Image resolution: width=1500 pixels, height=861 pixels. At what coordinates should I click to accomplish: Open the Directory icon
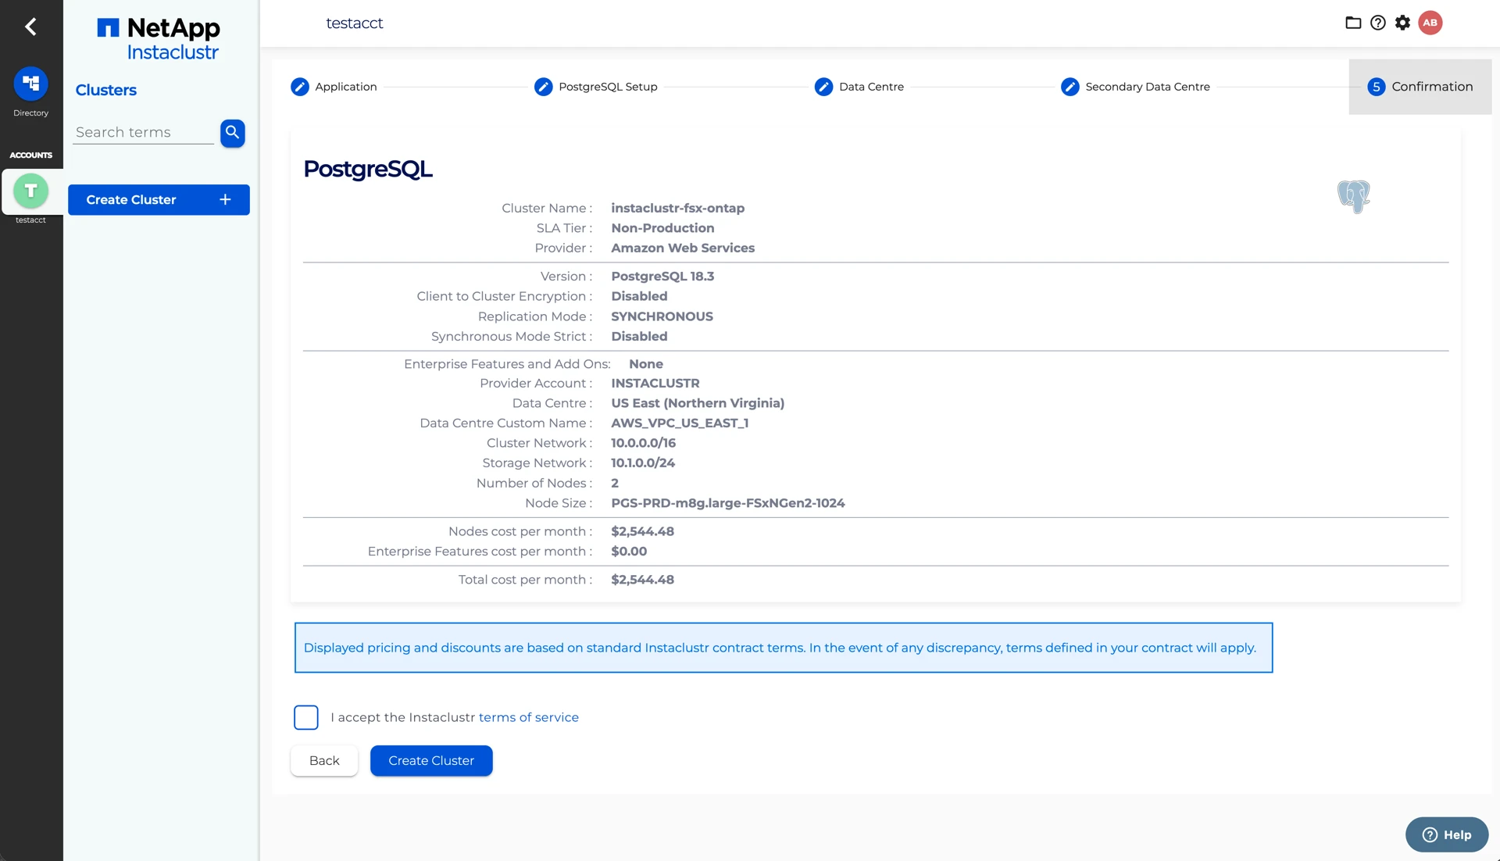pos(31,84)
